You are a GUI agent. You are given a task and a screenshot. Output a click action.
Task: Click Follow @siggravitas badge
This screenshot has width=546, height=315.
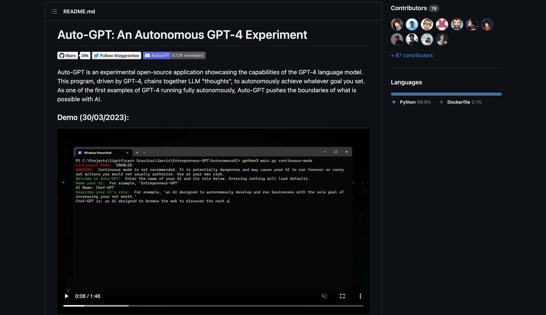click(x=116, y=55)
